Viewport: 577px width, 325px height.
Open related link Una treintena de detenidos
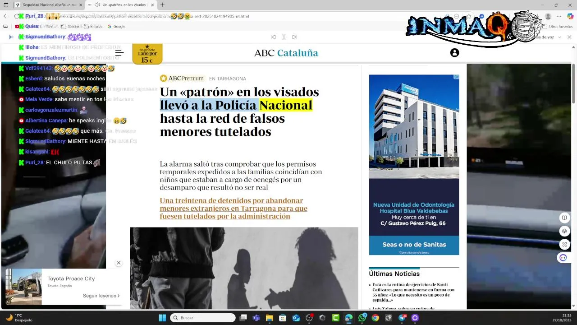234,209
